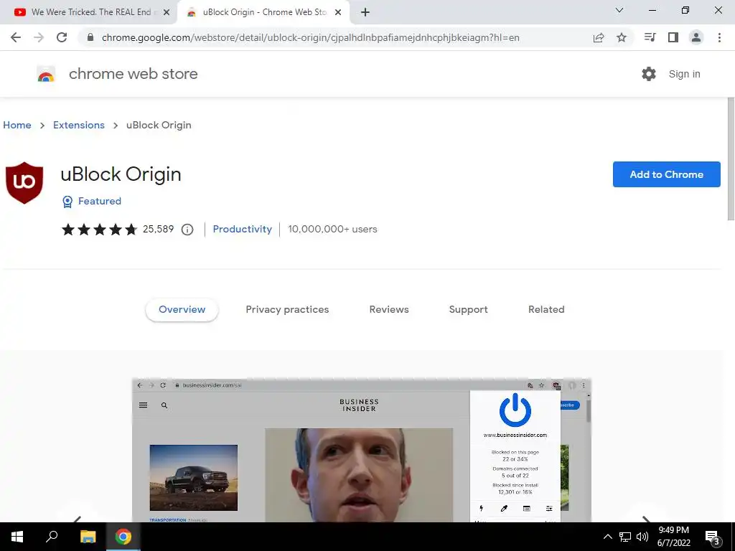Screen dimensions: 735x551
Task: Click the 10,000,000+ users text
Action: (332, 229)
